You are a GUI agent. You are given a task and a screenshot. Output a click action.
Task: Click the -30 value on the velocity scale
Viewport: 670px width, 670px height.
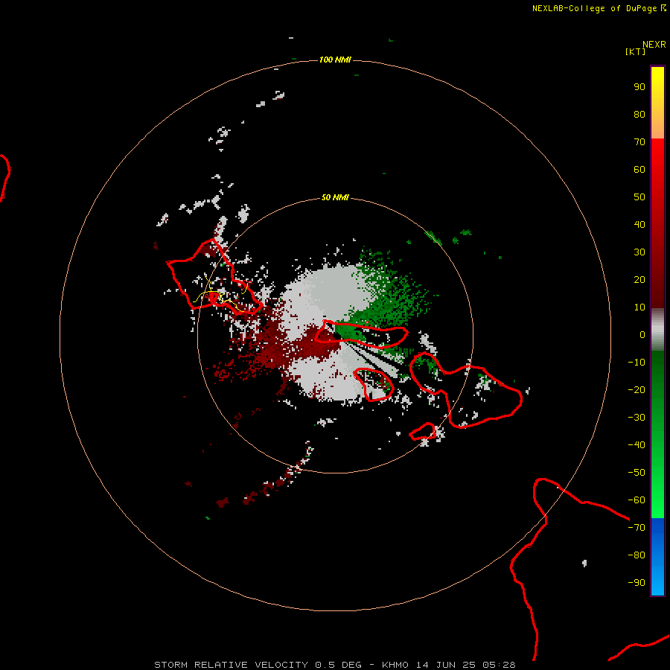coord(636,418)
